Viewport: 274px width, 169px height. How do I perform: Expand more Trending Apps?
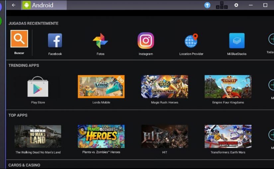(x=271, y=85)
